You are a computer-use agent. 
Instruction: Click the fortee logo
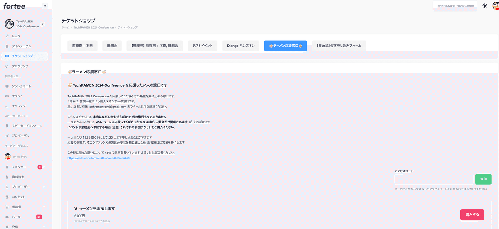click(x=14, y=6)
